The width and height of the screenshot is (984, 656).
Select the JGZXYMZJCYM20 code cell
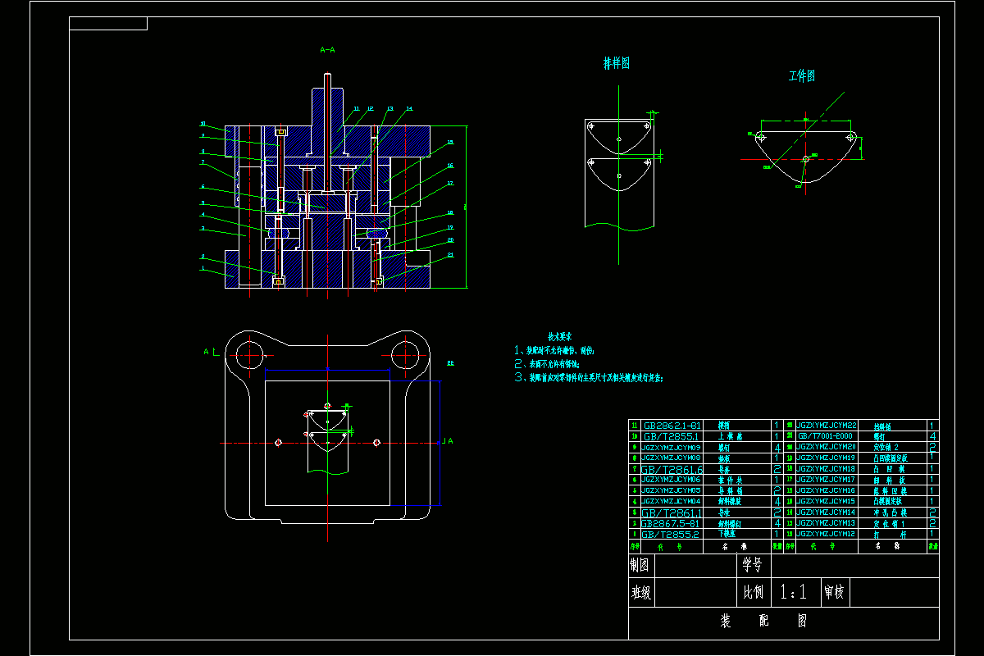(x=826, y=447)
